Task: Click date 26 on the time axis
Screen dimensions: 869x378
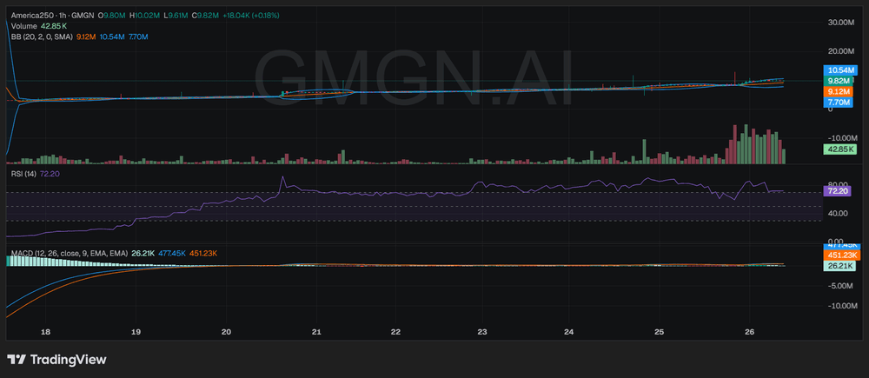Action: (749, 332)
